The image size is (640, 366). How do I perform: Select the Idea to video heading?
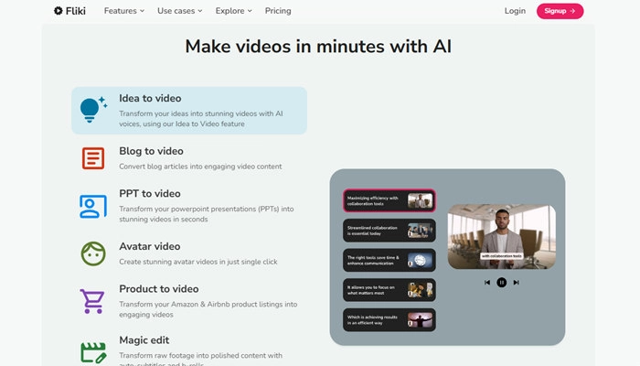pos(150,99)
